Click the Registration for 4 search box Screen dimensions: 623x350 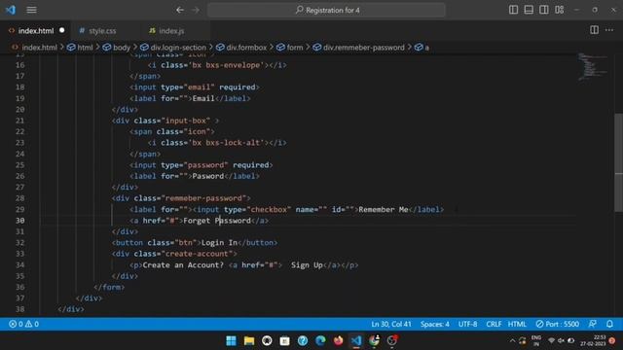326,10
